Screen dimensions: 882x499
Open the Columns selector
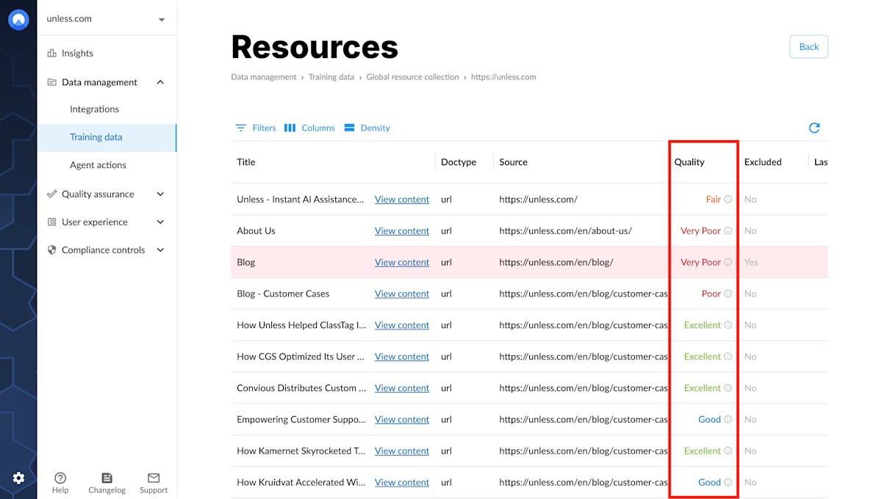(309, 128)
